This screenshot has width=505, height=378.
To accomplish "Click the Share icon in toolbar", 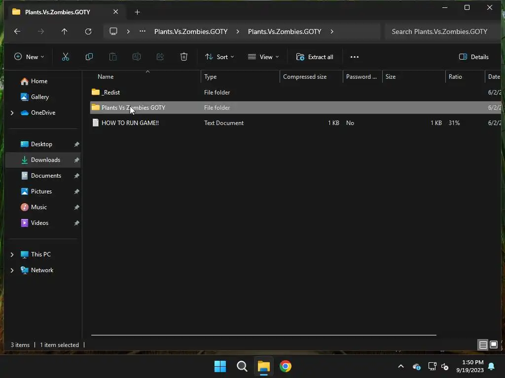I will pos(160,57).
